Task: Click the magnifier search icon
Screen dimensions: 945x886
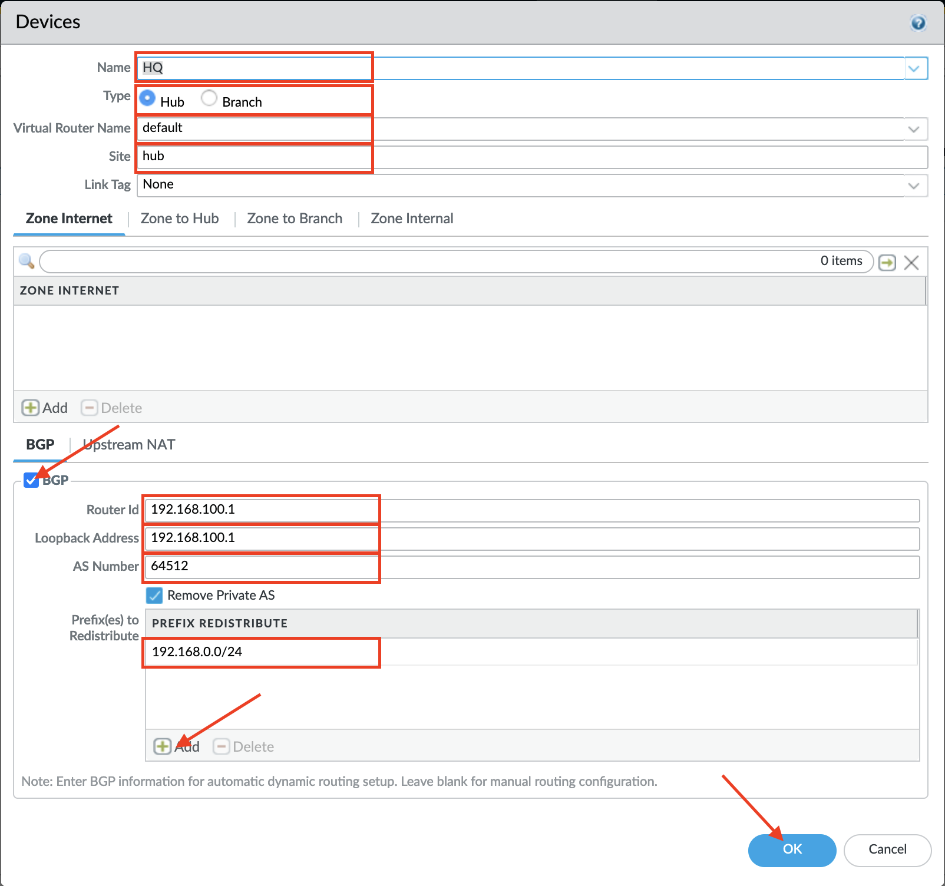Action: [26, 261]
